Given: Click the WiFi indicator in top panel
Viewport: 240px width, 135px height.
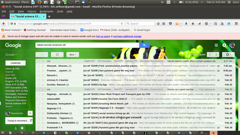Looking at the screenshot, I should click(x=162, y=2).
